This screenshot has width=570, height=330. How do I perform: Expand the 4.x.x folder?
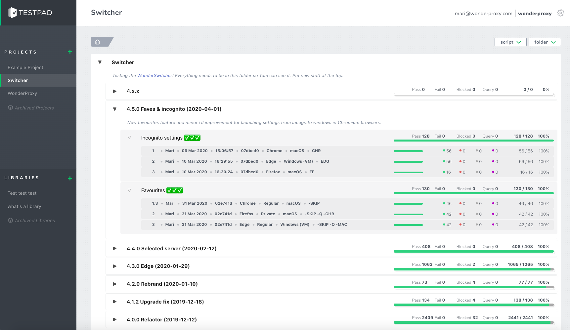tap(115, 91)
